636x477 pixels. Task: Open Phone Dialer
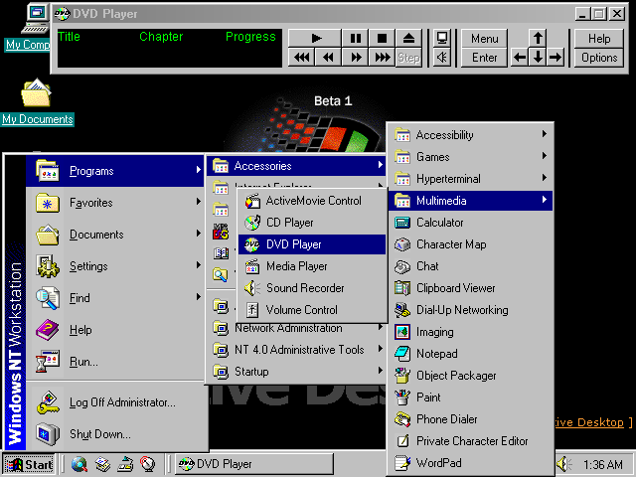coord(470,419)
